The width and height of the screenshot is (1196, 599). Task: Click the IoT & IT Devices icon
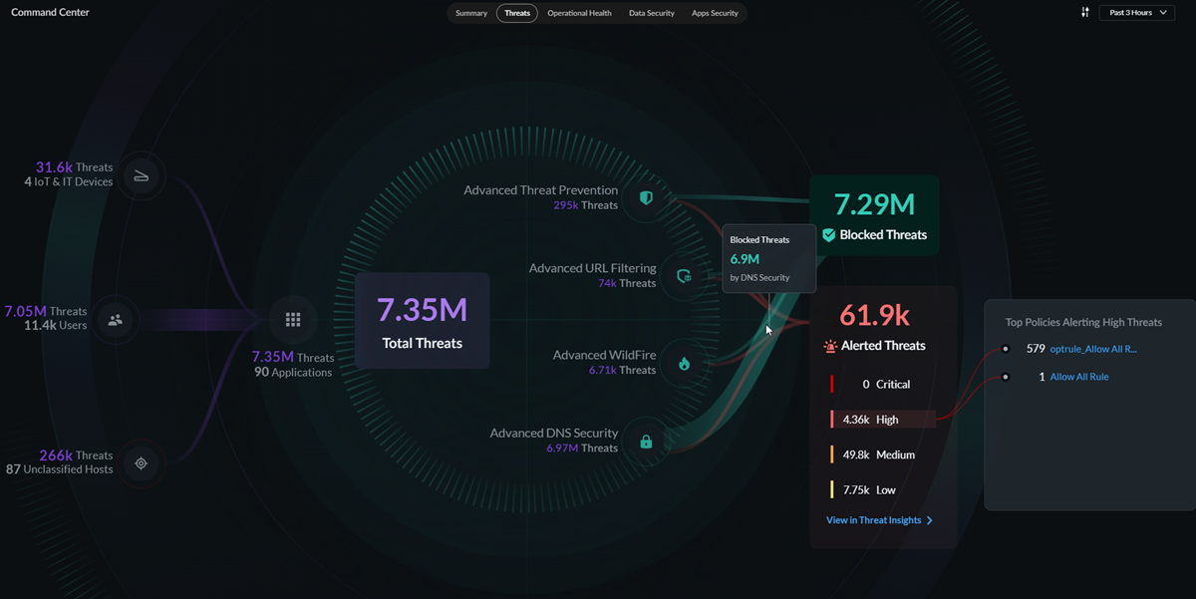[142, 176]
